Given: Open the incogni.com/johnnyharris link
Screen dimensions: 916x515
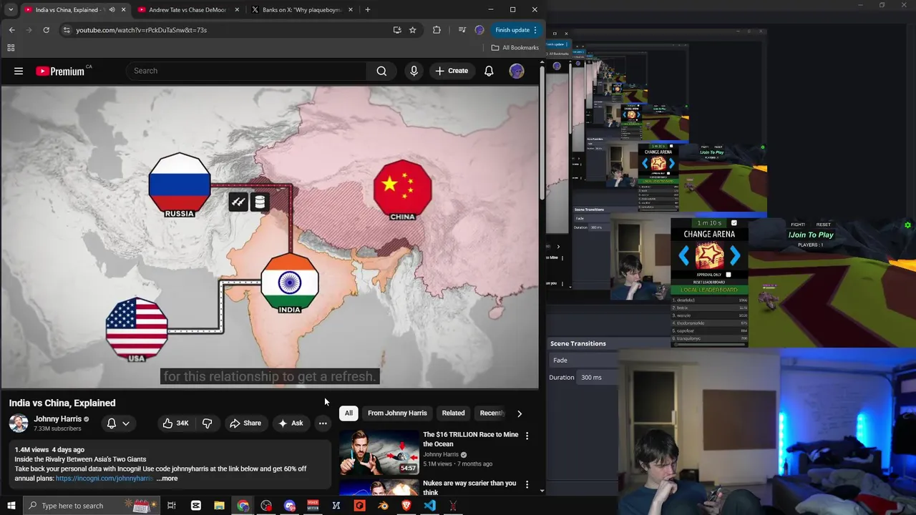Looking at the screenshot, I should (104, 479).
